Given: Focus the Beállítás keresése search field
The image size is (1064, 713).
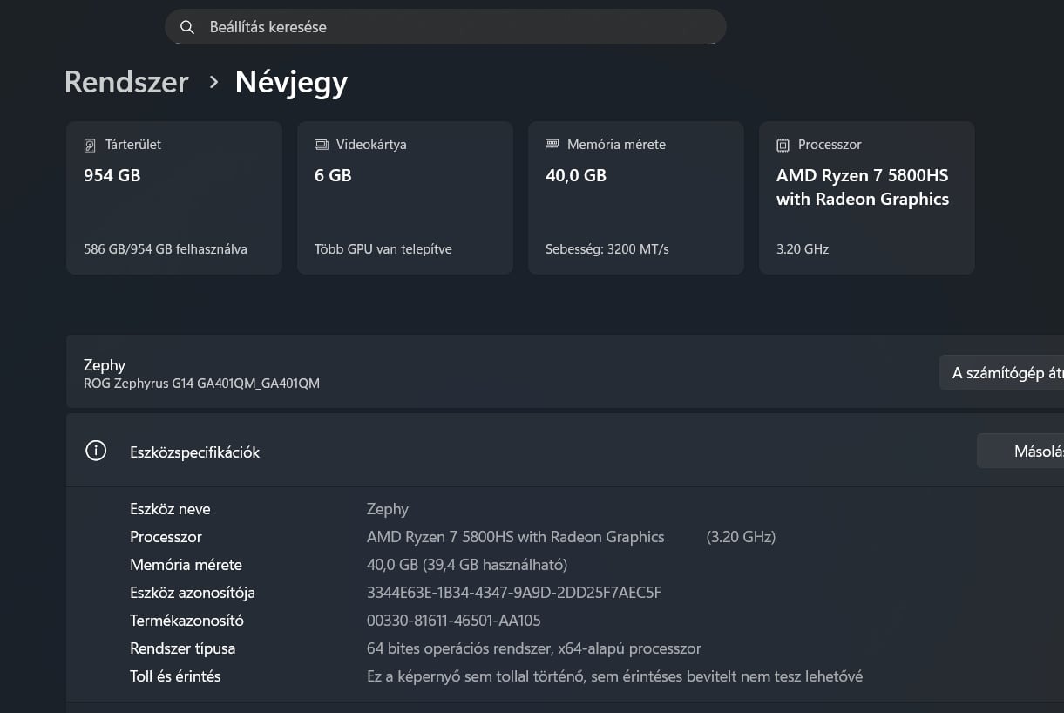Looking at the screenshot, I should (x=453, y=27).
